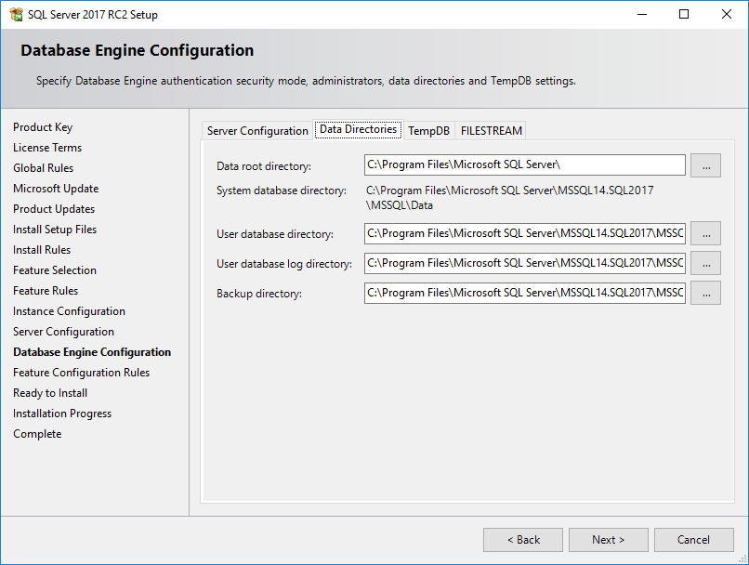Close the setup window
The width and height of the screenshot is (749, 565).
[726, 14]
